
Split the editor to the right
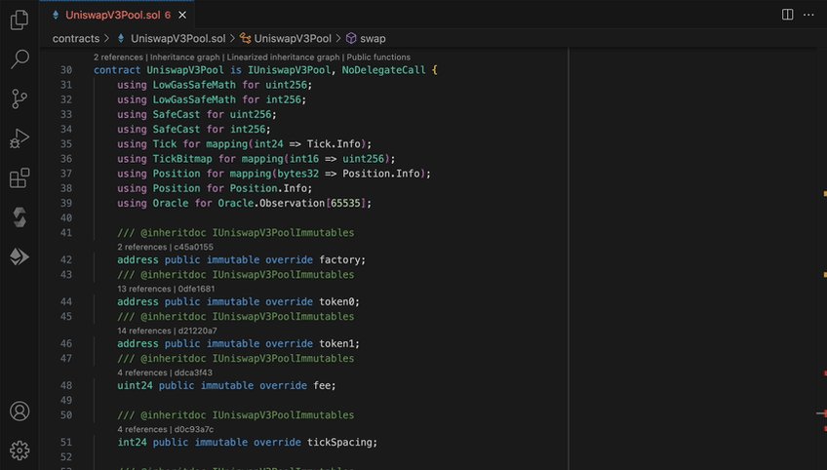(x=787, y=15)
